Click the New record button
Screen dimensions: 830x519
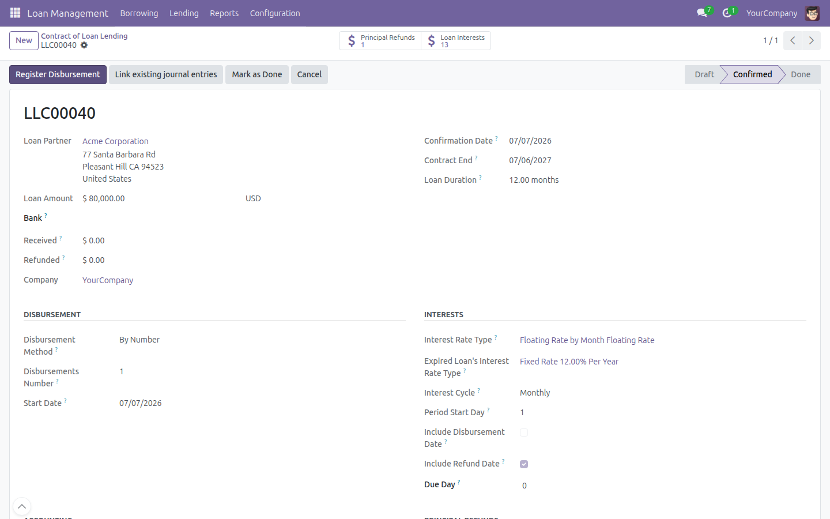24,40
